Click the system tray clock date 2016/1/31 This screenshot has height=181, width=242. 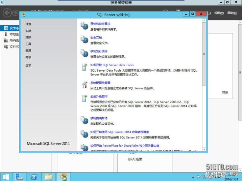[x=231, y=179]
